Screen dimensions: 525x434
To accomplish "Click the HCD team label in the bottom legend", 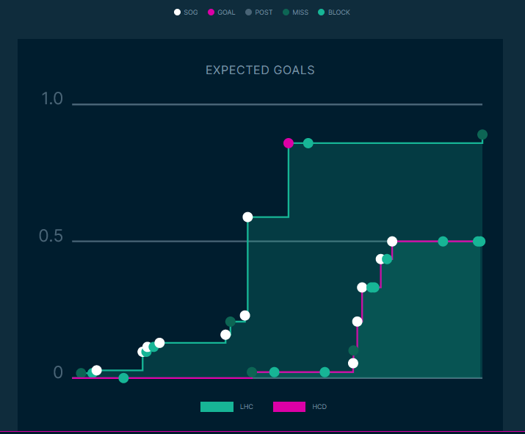I will (x=319, y=407).
